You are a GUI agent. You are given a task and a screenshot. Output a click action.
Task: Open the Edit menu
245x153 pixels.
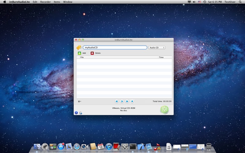(35, 2)
